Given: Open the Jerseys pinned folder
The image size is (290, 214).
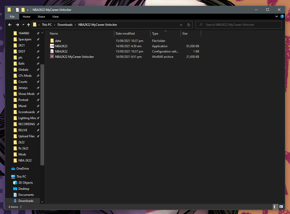Looking at the screenshot, I should [23, 88].
